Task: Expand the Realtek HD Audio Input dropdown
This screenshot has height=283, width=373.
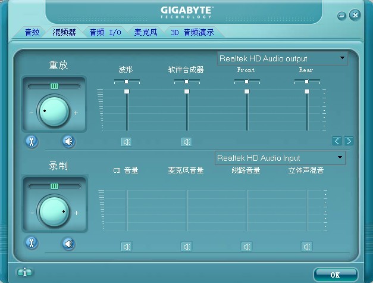Action: click(340, 157)
